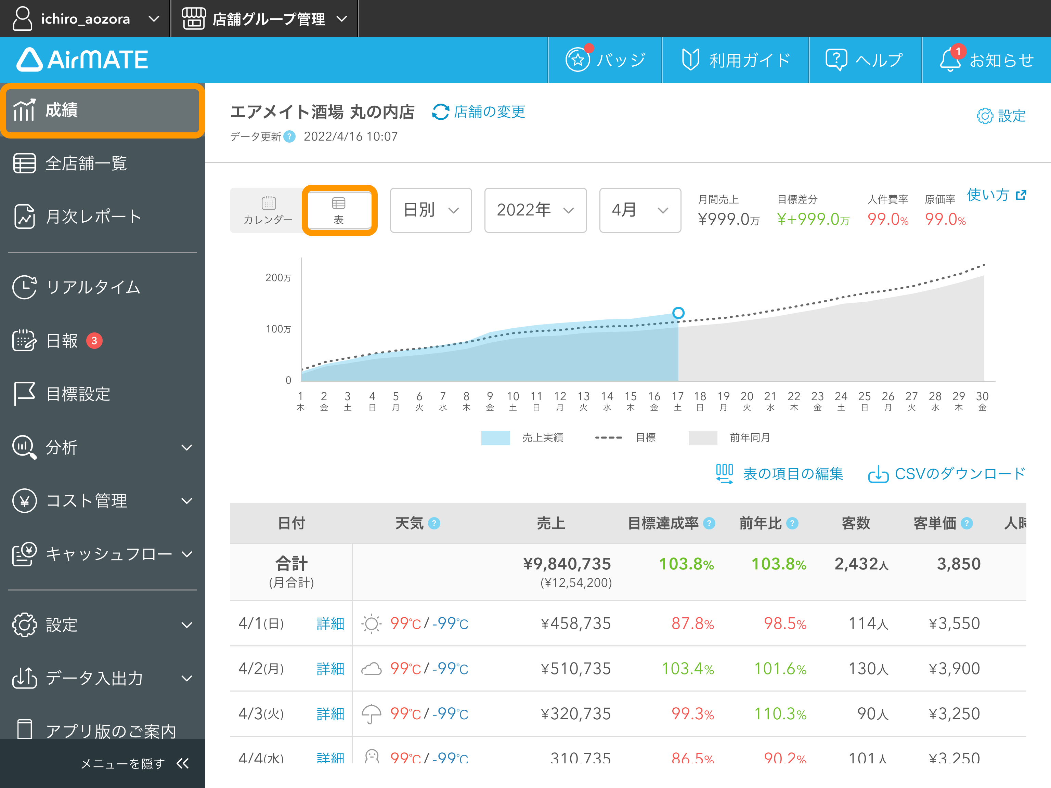Click the 客単価 column help icon
Screen dimensions: 1051x788
(x=966, y=523)
